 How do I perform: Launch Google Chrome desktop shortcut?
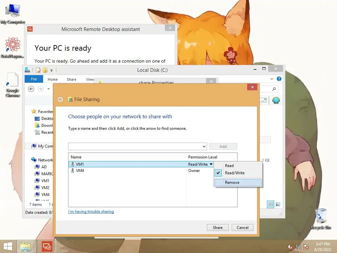pos(13,85)
